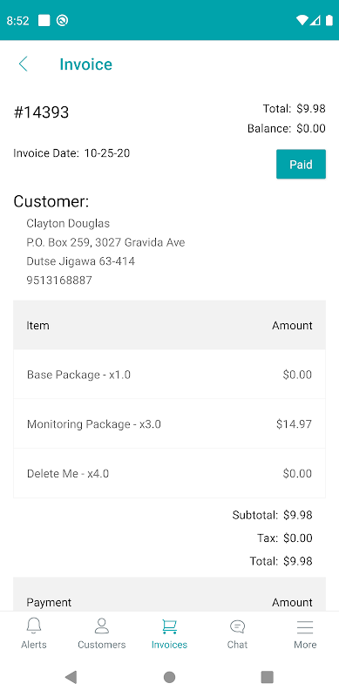This screenshot has width=339, height=697.
Task: Tap invoice number #14393
Action: click(x=41, y=112)
